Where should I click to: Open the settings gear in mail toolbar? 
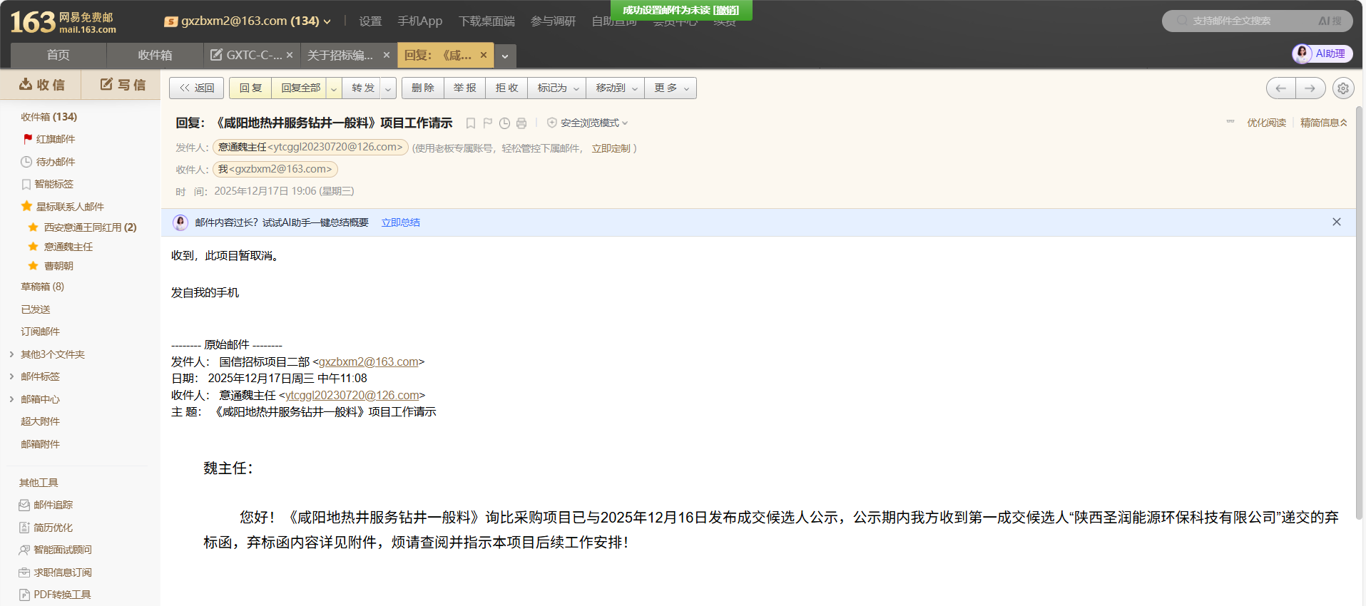pyautogui.click(x=1342, y=88)
